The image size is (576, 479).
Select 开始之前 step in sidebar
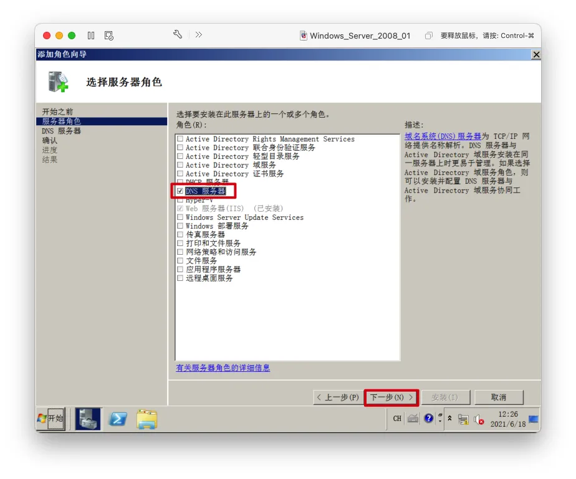point(57,111)
